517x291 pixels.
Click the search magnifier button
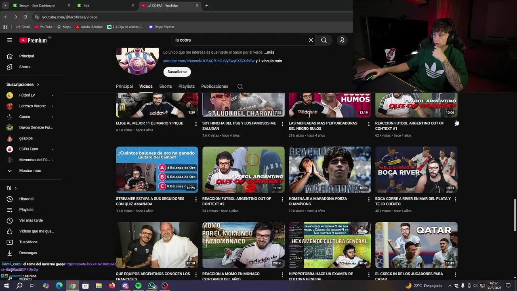(324, 40)
